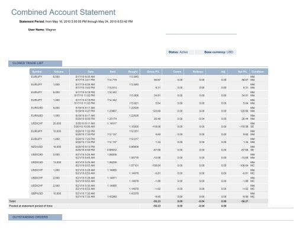Screen dimensions: 296x229
Task: Click the Rollover column header
Action: [x=198, y=72]
